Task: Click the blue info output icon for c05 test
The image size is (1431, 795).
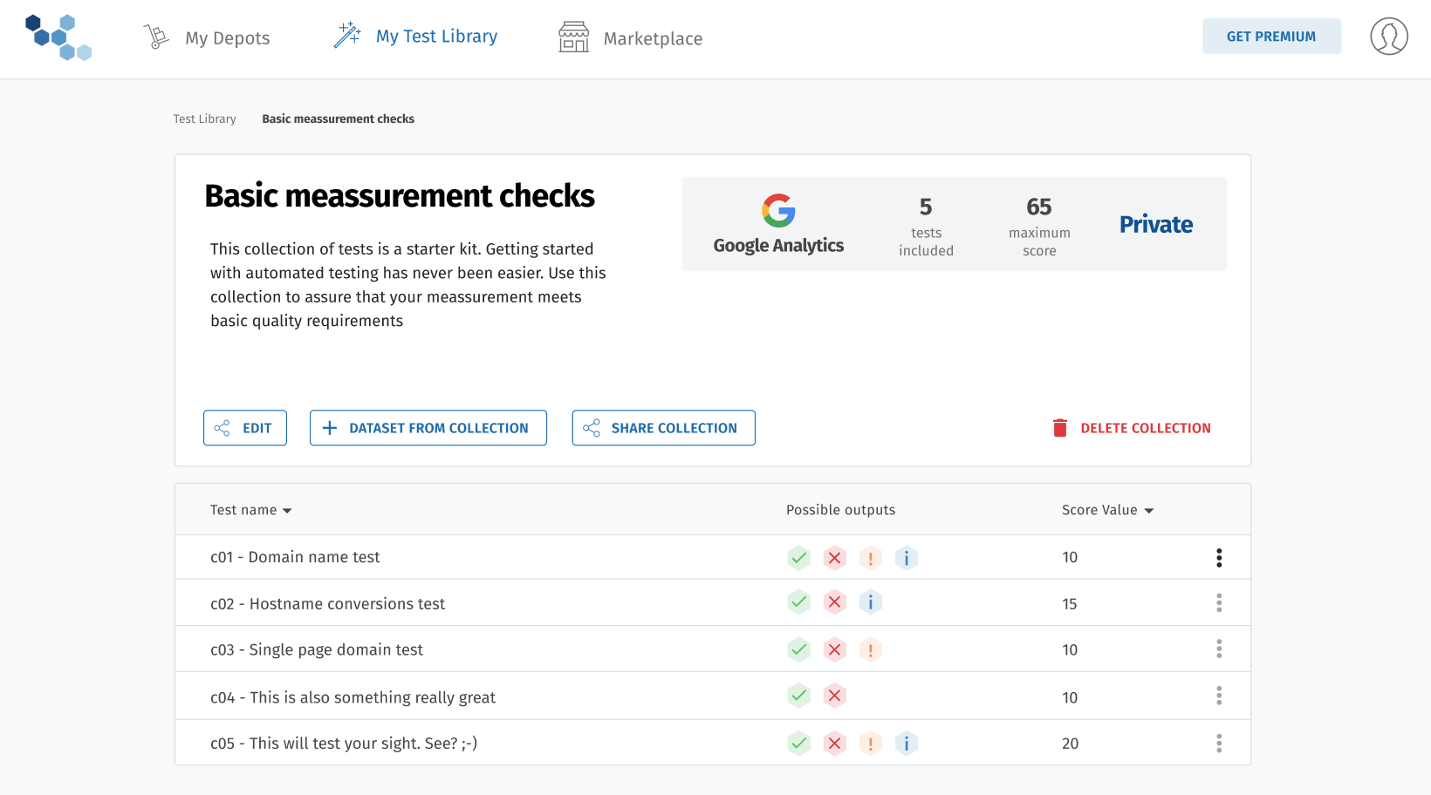Action: pos(906,744)
